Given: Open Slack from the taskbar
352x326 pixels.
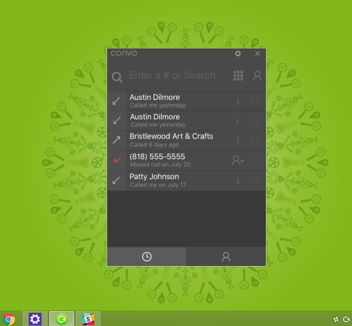Looking at the screenshot, I should click(88, 319).
